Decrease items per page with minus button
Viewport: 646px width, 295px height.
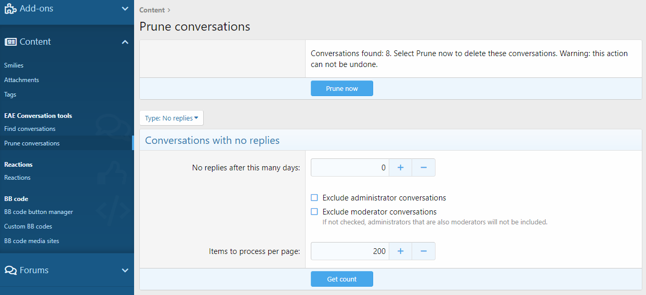click(424, 251)
